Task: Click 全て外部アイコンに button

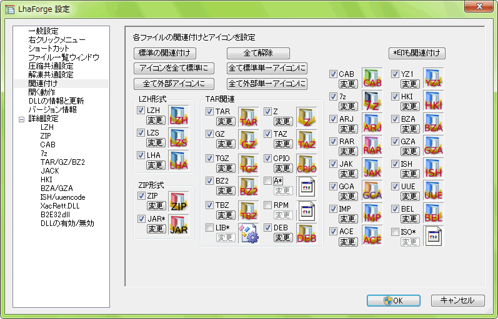Action: coord(174,84)
